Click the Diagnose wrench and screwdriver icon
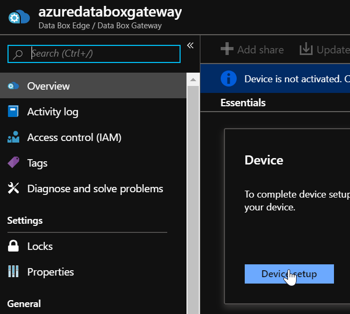Screen dimensions: 350x314 13,189
